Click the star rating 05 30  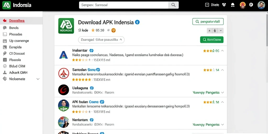(x=98, y=30)
